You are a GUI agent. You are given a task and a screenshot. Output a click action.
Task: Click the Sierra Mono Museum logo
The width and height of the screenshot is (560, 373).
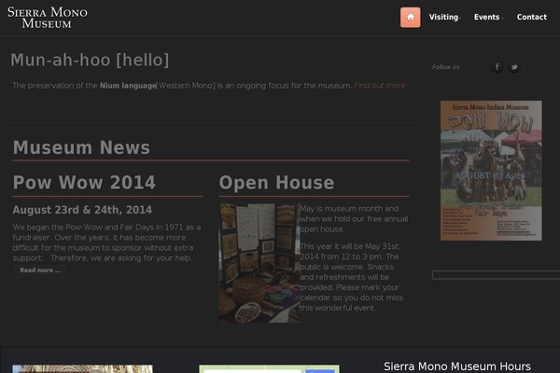coord(48,18)
